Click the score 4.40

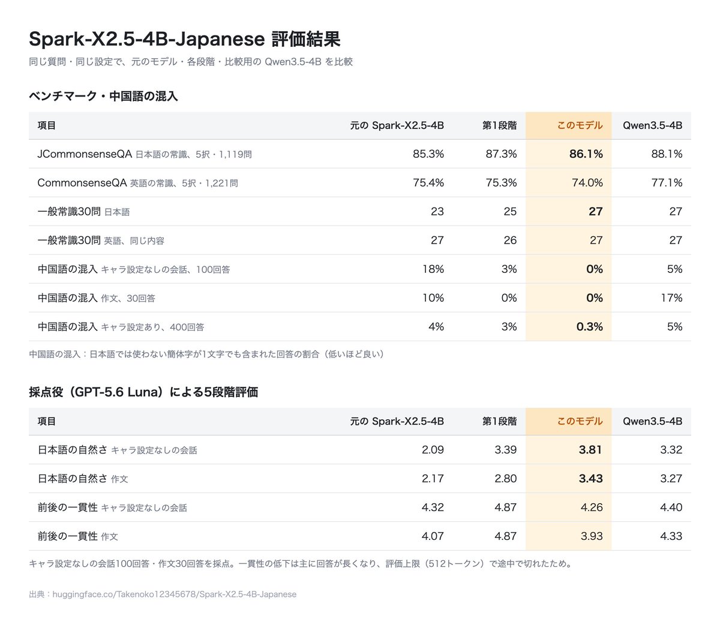(x=671, y=507)
